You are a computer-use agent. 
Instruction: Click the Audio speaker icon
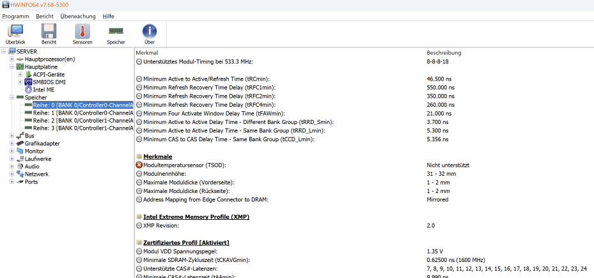tap(20, 166)
